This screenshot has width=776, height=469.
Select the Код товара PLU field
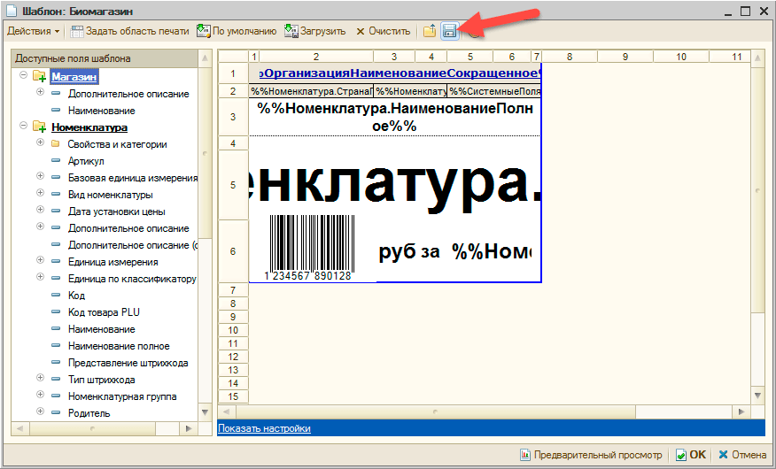104,312
